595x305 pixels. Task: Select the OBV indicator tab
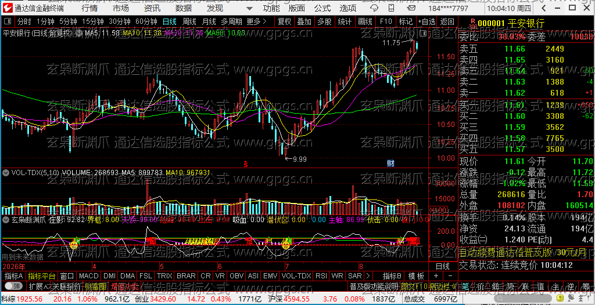236,276
